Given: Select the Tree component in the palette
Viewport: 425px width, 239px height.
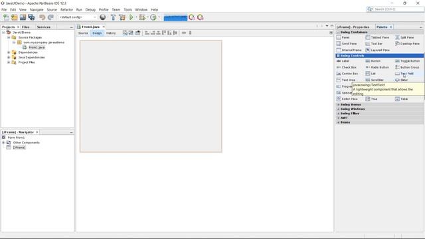Looking at the screenshot, I should [371, 99].
